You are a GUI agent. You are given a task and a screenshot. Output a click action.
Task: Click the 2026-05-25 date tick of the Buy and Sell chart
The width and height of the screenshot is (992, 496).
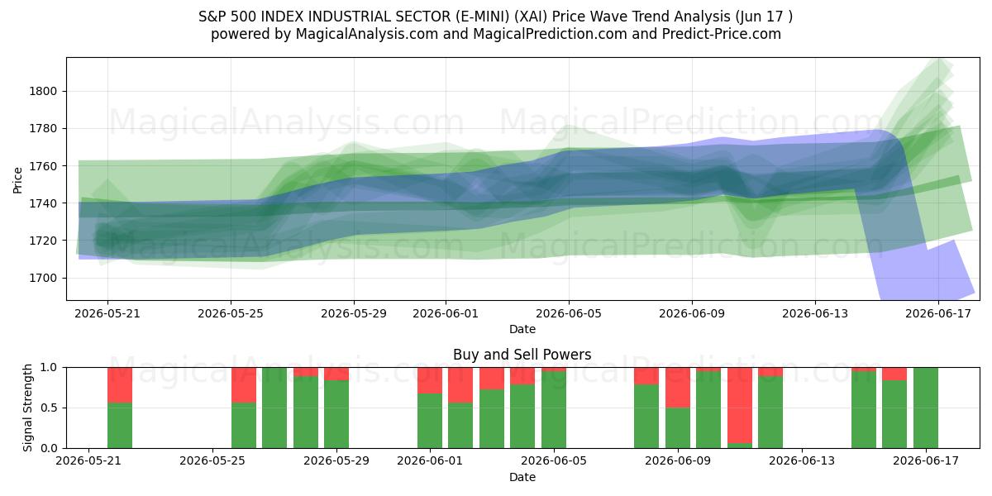(x=212, y=461)
